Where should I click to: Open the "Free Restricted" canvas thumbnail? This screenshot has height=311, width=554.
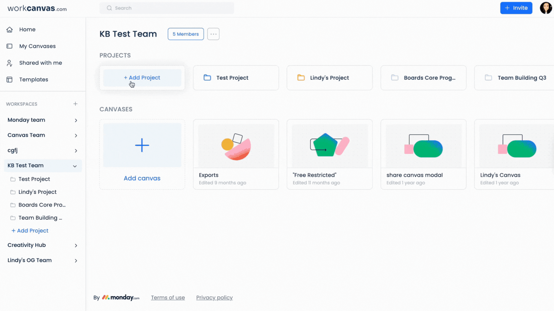click(330, 146)
